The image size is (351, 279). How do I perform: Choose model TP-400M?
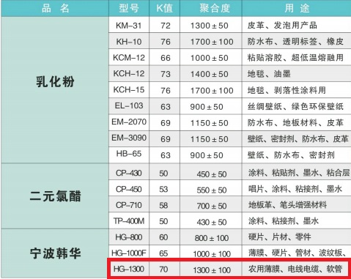click(129, 221)
